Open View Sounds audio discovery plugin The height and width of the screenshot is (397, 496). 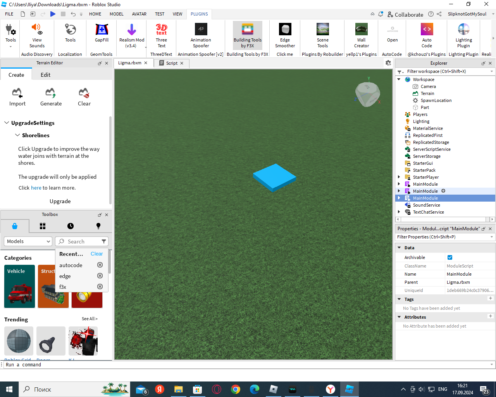(x=37, y=35)
